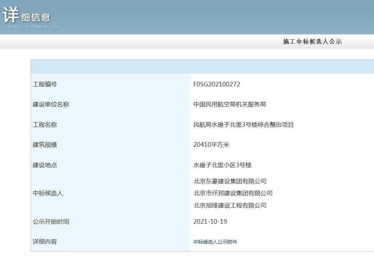
Task: Select the 水碓子北里小区3号楼 location text
Action: pyautogui.click(x=222, y=165)
